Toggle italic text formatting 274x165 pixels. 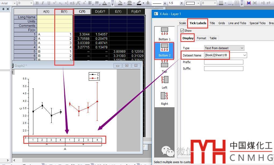pyautogui.click(x=43, y=3)
